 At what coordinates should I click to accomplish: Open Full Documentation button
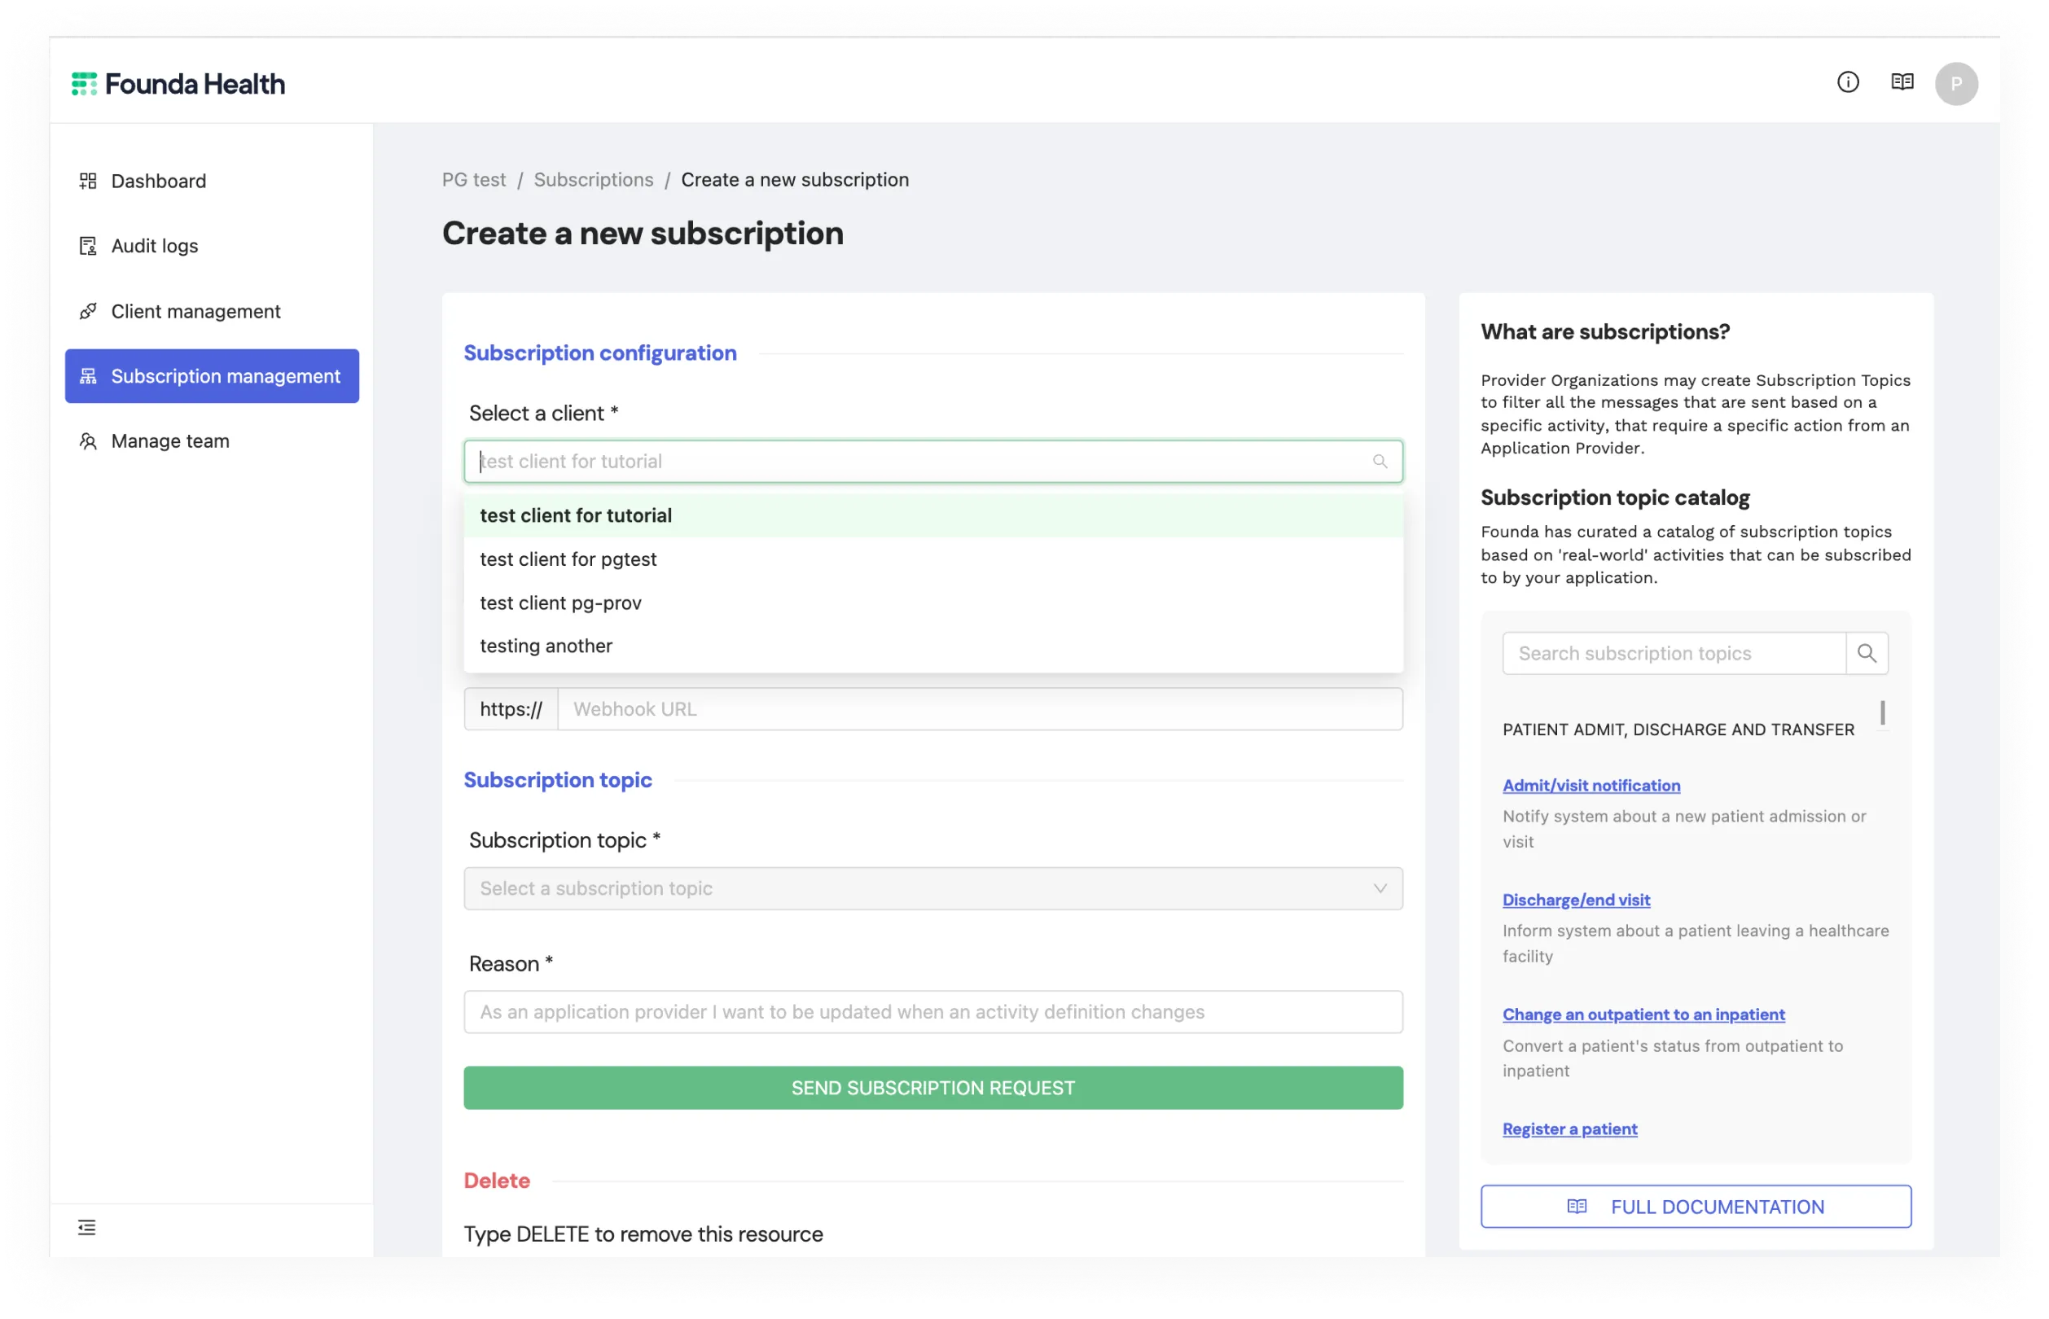(x=1696, y=1207)
